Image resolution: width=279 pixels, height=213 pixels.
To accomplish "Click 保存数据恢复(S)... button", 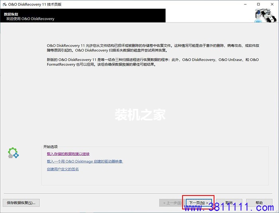I will [21, 203].
